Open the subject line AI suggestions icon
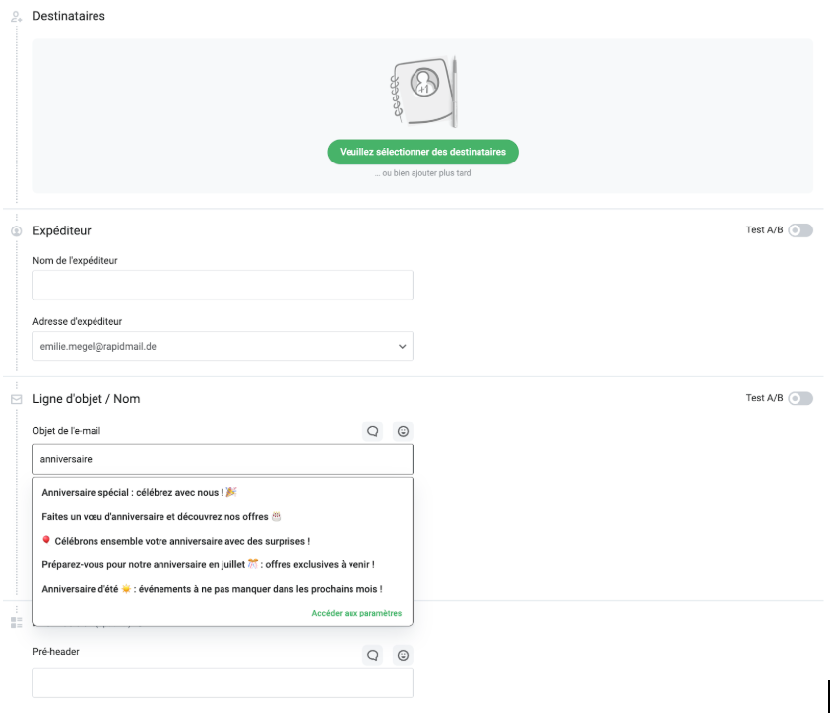Image resolution: width=830 pixels, height=715 pixels. [372, 431]
